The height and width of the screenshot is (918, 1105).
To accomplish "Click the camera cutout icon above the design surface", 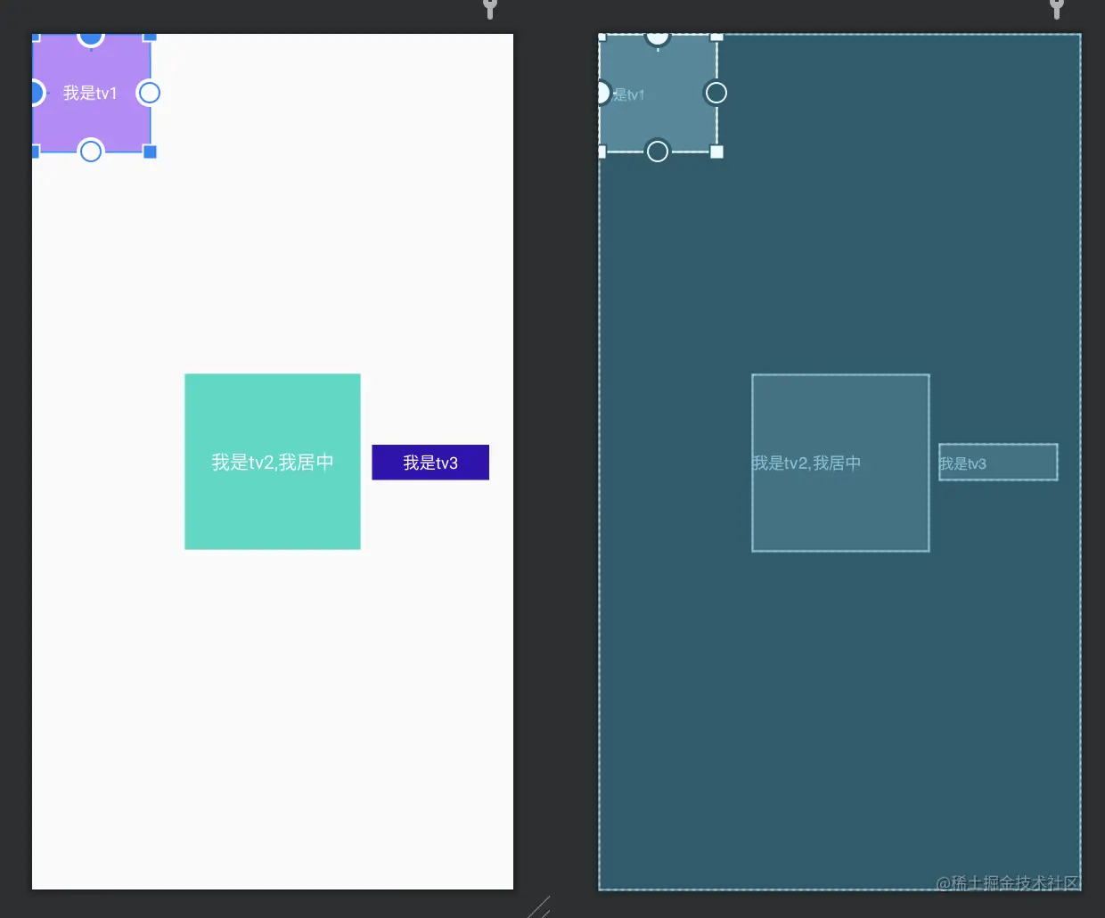I will (488, 9).
